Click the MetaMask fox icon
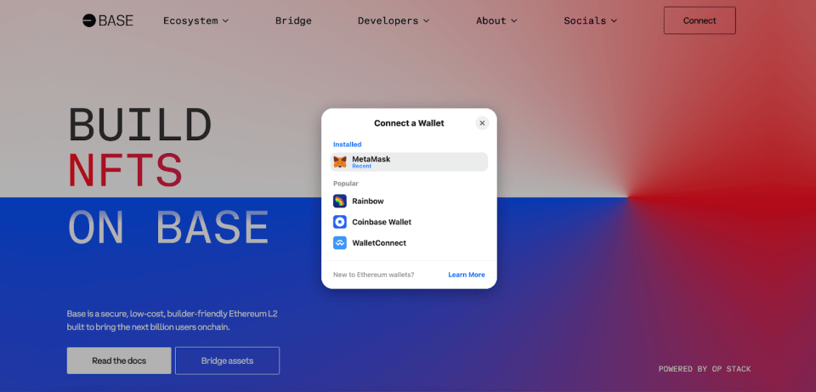This screenshot has height=392, width=816. coord(340,162)
